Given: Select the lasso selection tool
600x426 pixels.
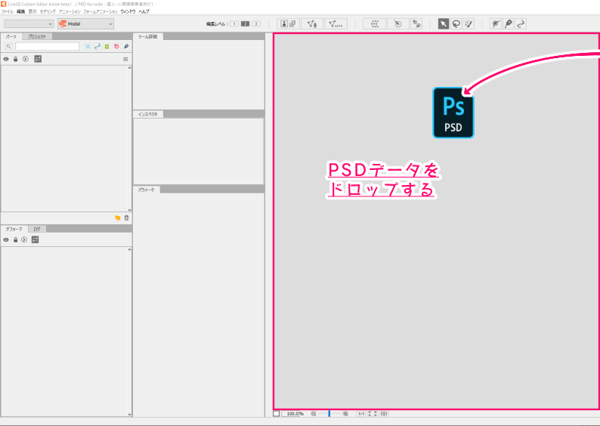Looking at the screenshot, I should (456, 23).
